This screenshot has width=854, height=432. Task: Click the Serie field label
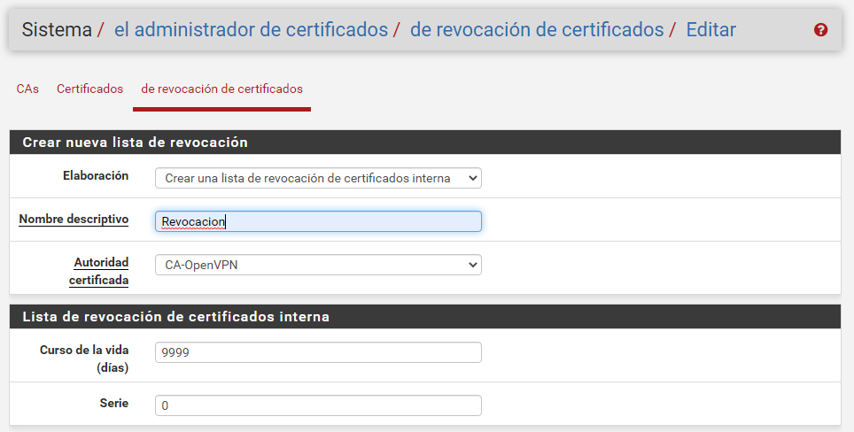coord(113,404)
